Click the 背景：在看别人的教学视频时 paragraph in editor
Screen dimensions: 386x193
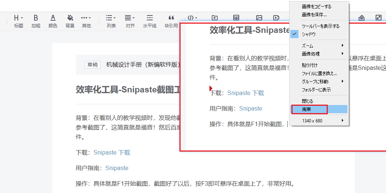(x=128, y=127)
